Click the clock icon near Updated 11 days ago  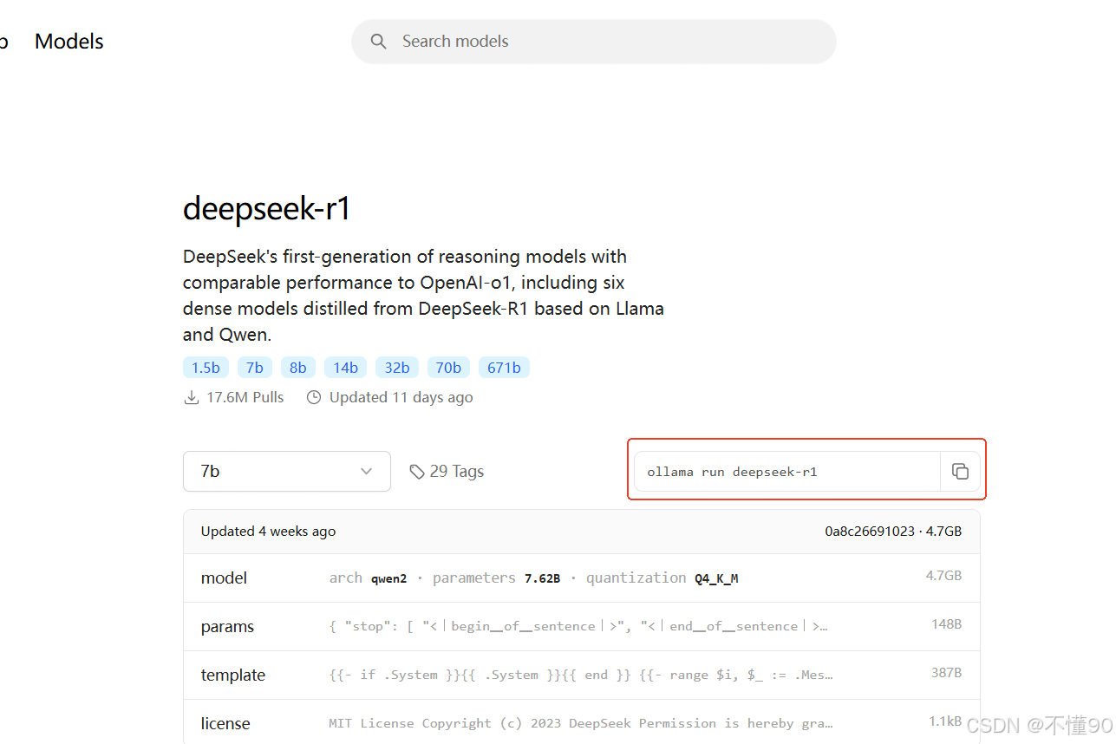tap(314, 396)
